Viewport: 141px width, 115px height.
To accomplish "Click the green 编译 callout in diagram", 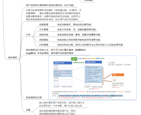I will (74, 59).
